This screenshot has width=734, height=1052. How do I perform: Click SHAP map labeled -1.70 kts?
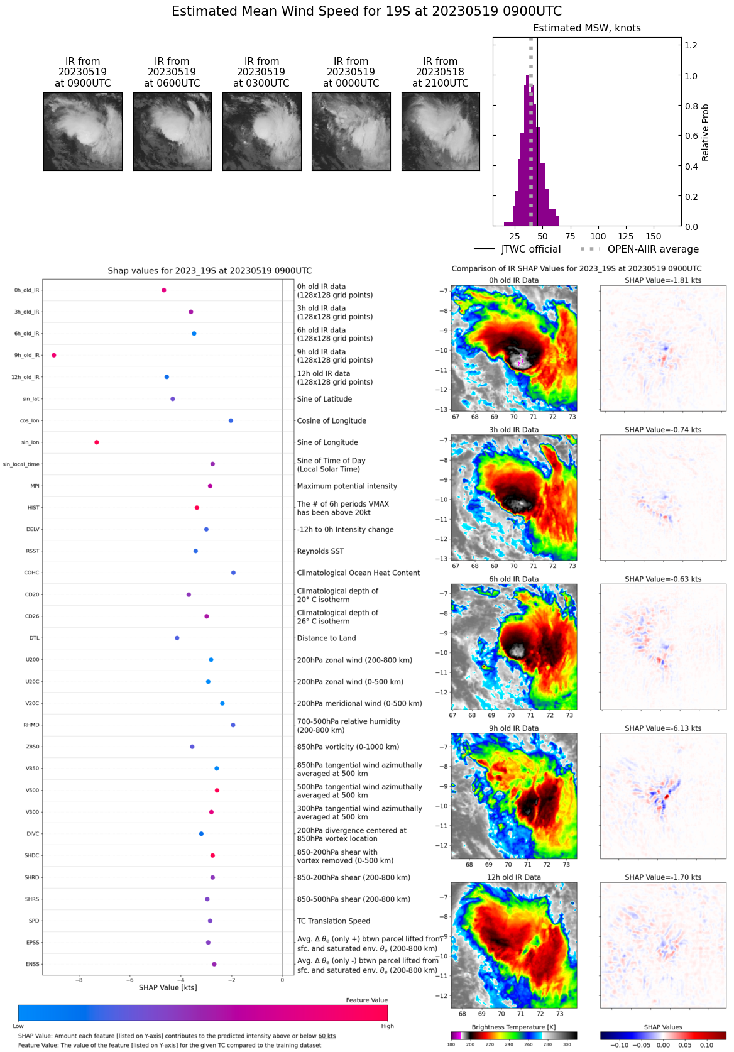point(663,945)
